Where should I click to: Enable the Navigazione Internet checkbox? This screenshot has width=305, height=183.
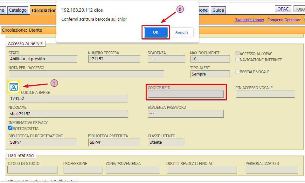(237, 59)
